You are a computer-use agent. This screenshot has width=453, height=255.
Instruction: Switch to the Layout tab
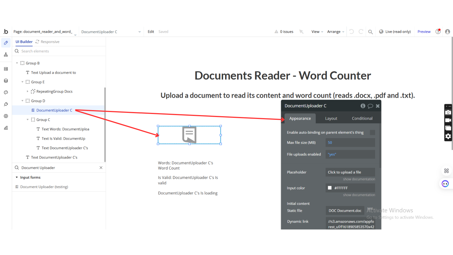point(331,118)
